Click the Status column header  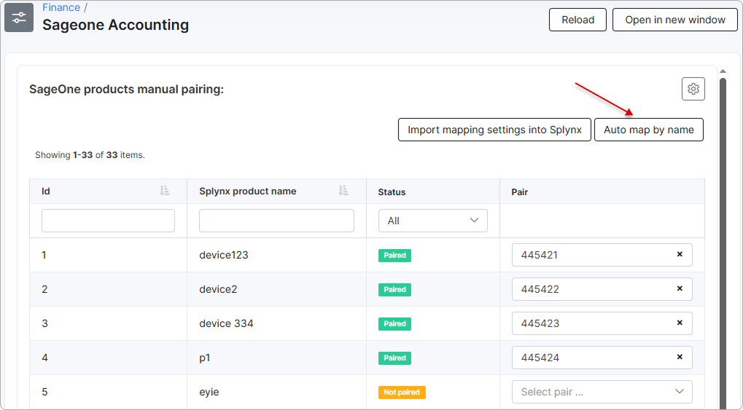392,192
